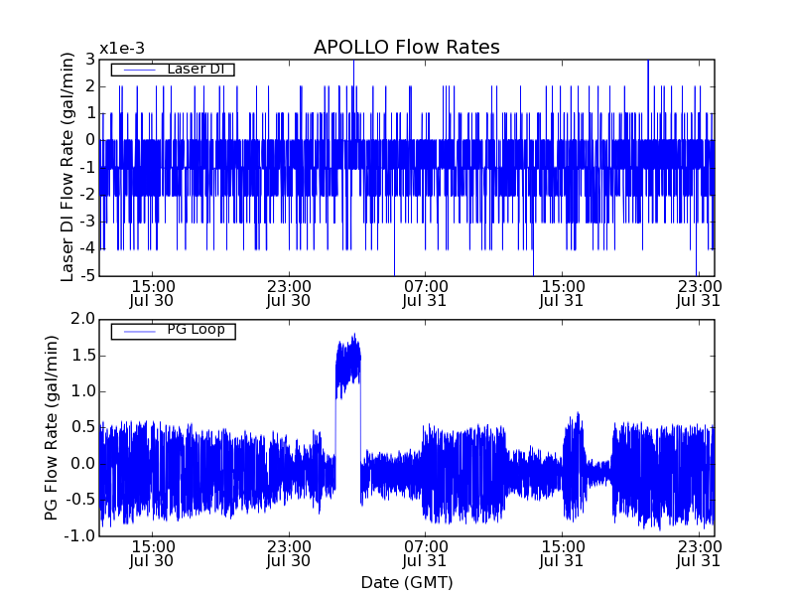Click the APOLLO Flow Rates chart title
The height and width of the screenshot is (596, 794).
pyautogui.click(x=407, y=47)
